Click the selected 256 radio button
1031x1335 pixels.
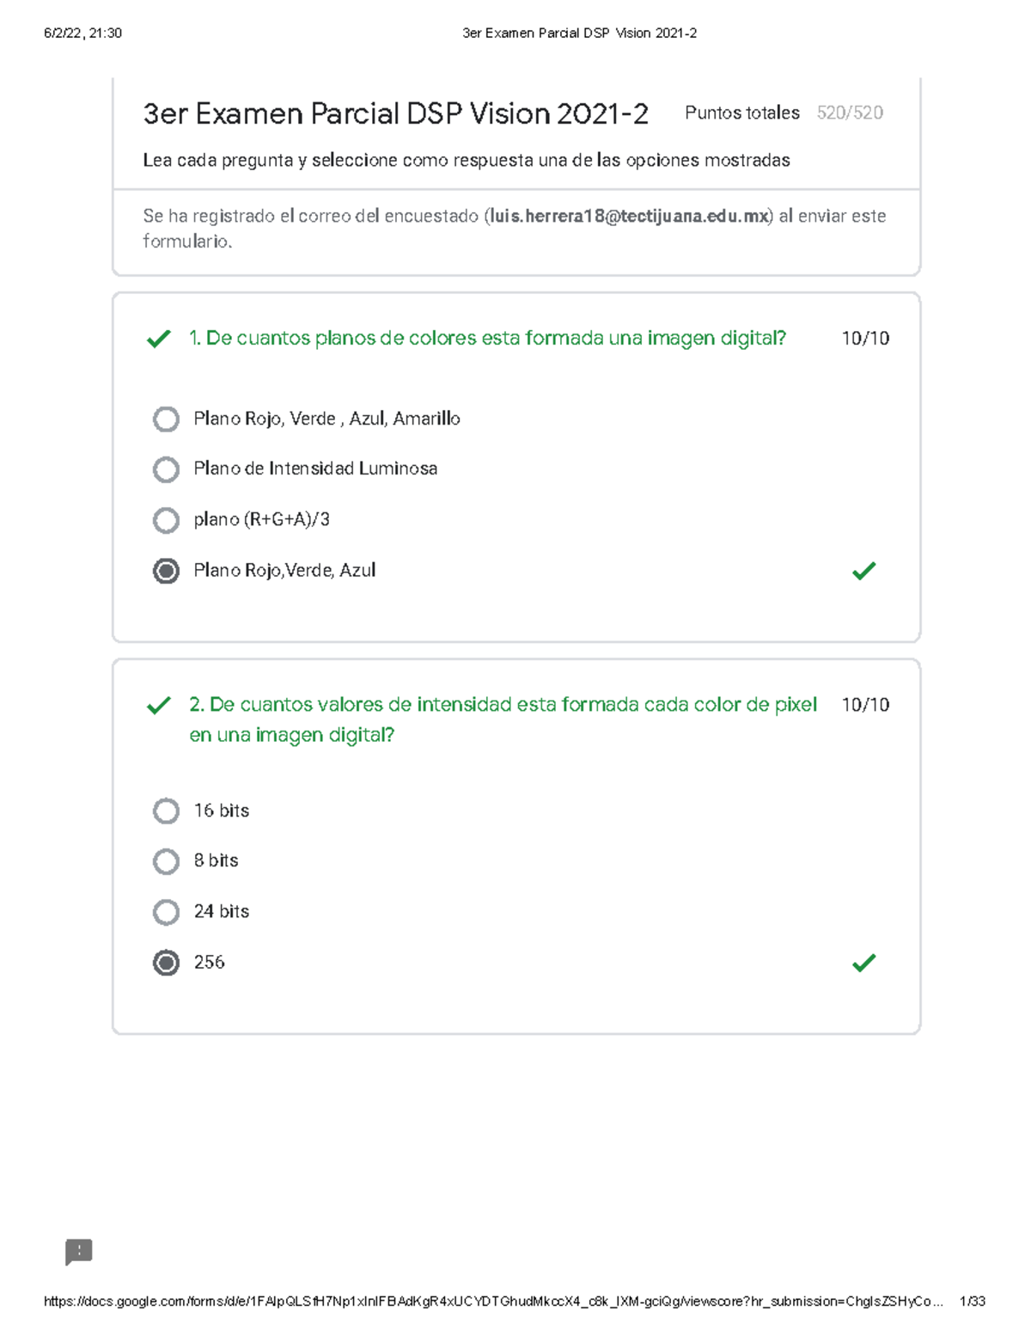[x=166, y=963]
